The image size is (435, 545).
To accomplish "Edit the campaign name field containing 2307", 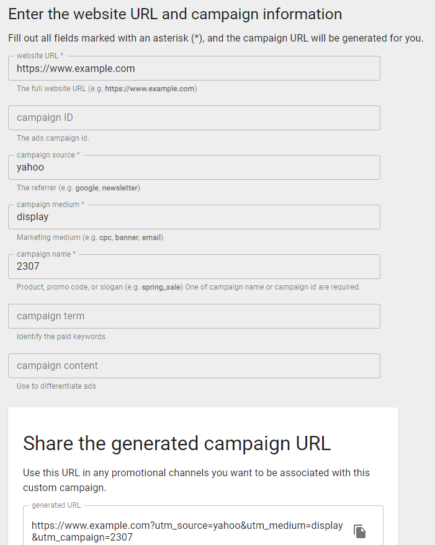I will (194, 267).
